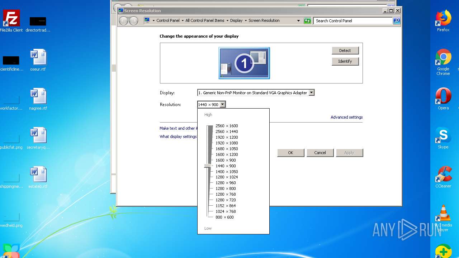
Task: Choose the 2560 × 1440 resolution
Action: pos(227,132)
